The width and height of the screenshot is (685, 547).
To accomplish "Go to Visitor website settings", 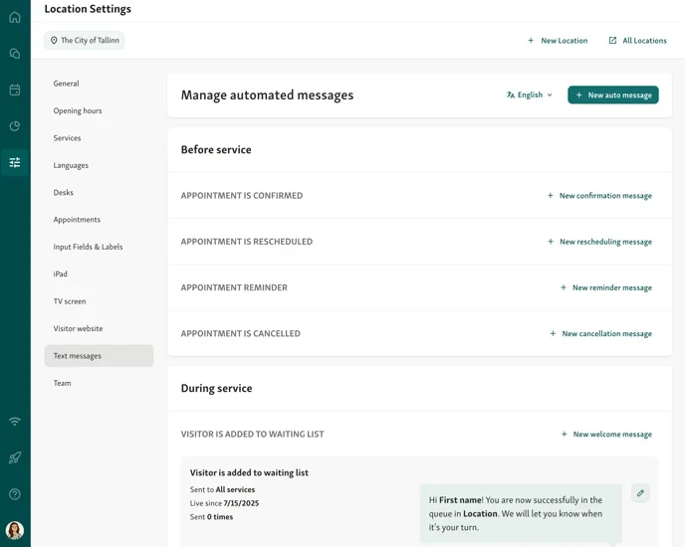I will coord(78,329).
